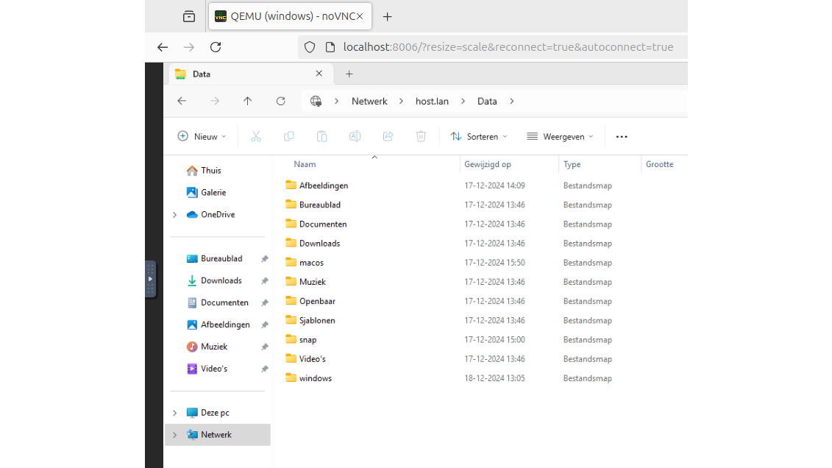Select the Data Explorer tab
832x468 pixels.
pyautogui.click(x=251, y=74)
